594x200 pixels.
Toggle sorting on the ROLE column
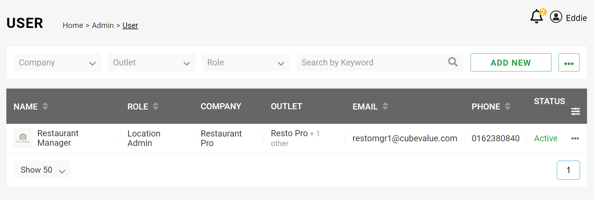[x=155, y=106]
